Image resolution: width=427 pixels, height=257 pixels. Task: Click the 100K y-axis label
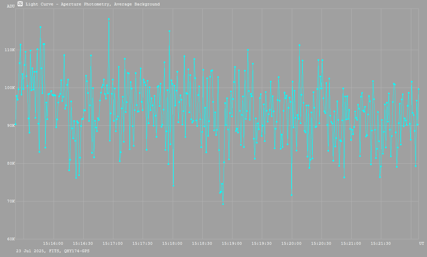coord(10,88)
